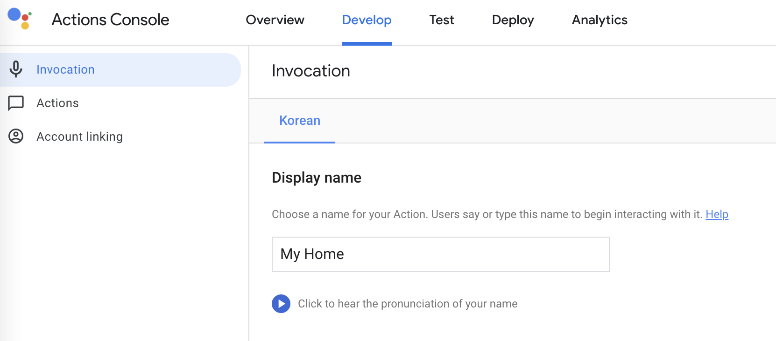Open the Help link
Screen dimensions: 776x341
tap(717, 214)
